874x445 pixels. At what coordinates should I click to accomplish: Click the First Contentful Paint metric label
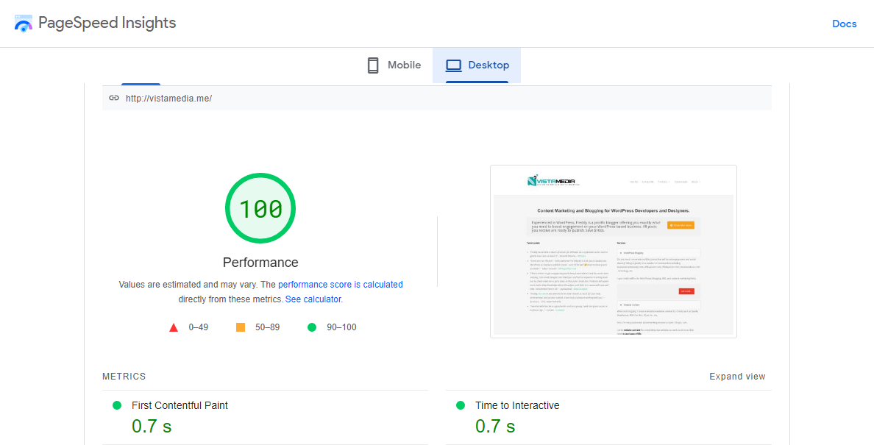click(x=180, y=405)
